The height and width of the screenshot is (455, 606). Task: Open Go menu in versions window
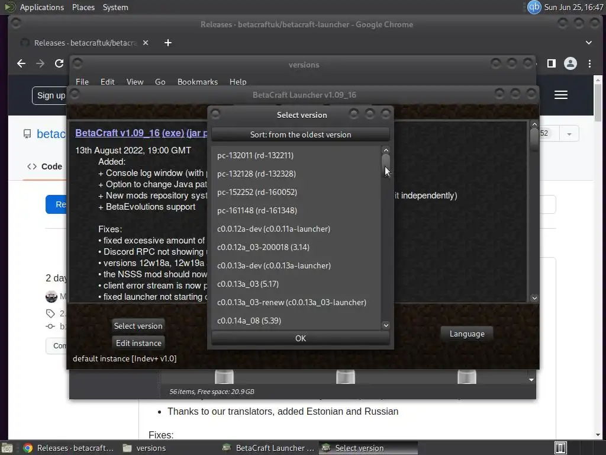pos(160,82)
